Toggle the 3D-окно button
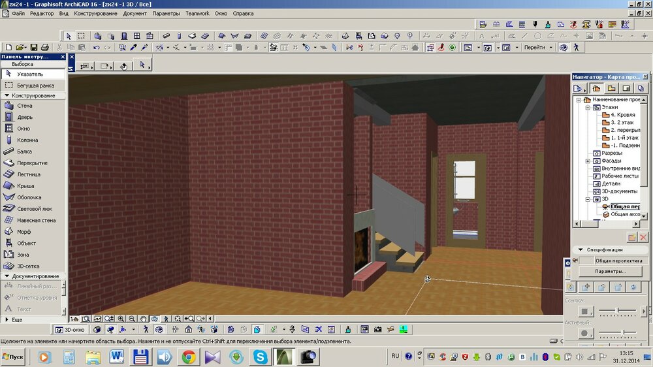Image resolution: width=653 pixels, height=367 pixels. 71,330
